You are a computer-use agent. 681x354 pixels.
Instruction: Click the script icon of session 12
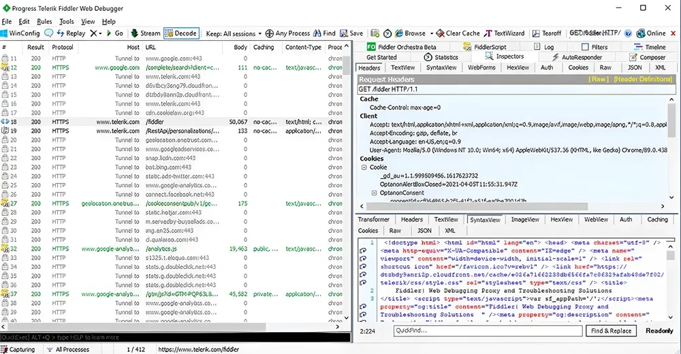5,67
